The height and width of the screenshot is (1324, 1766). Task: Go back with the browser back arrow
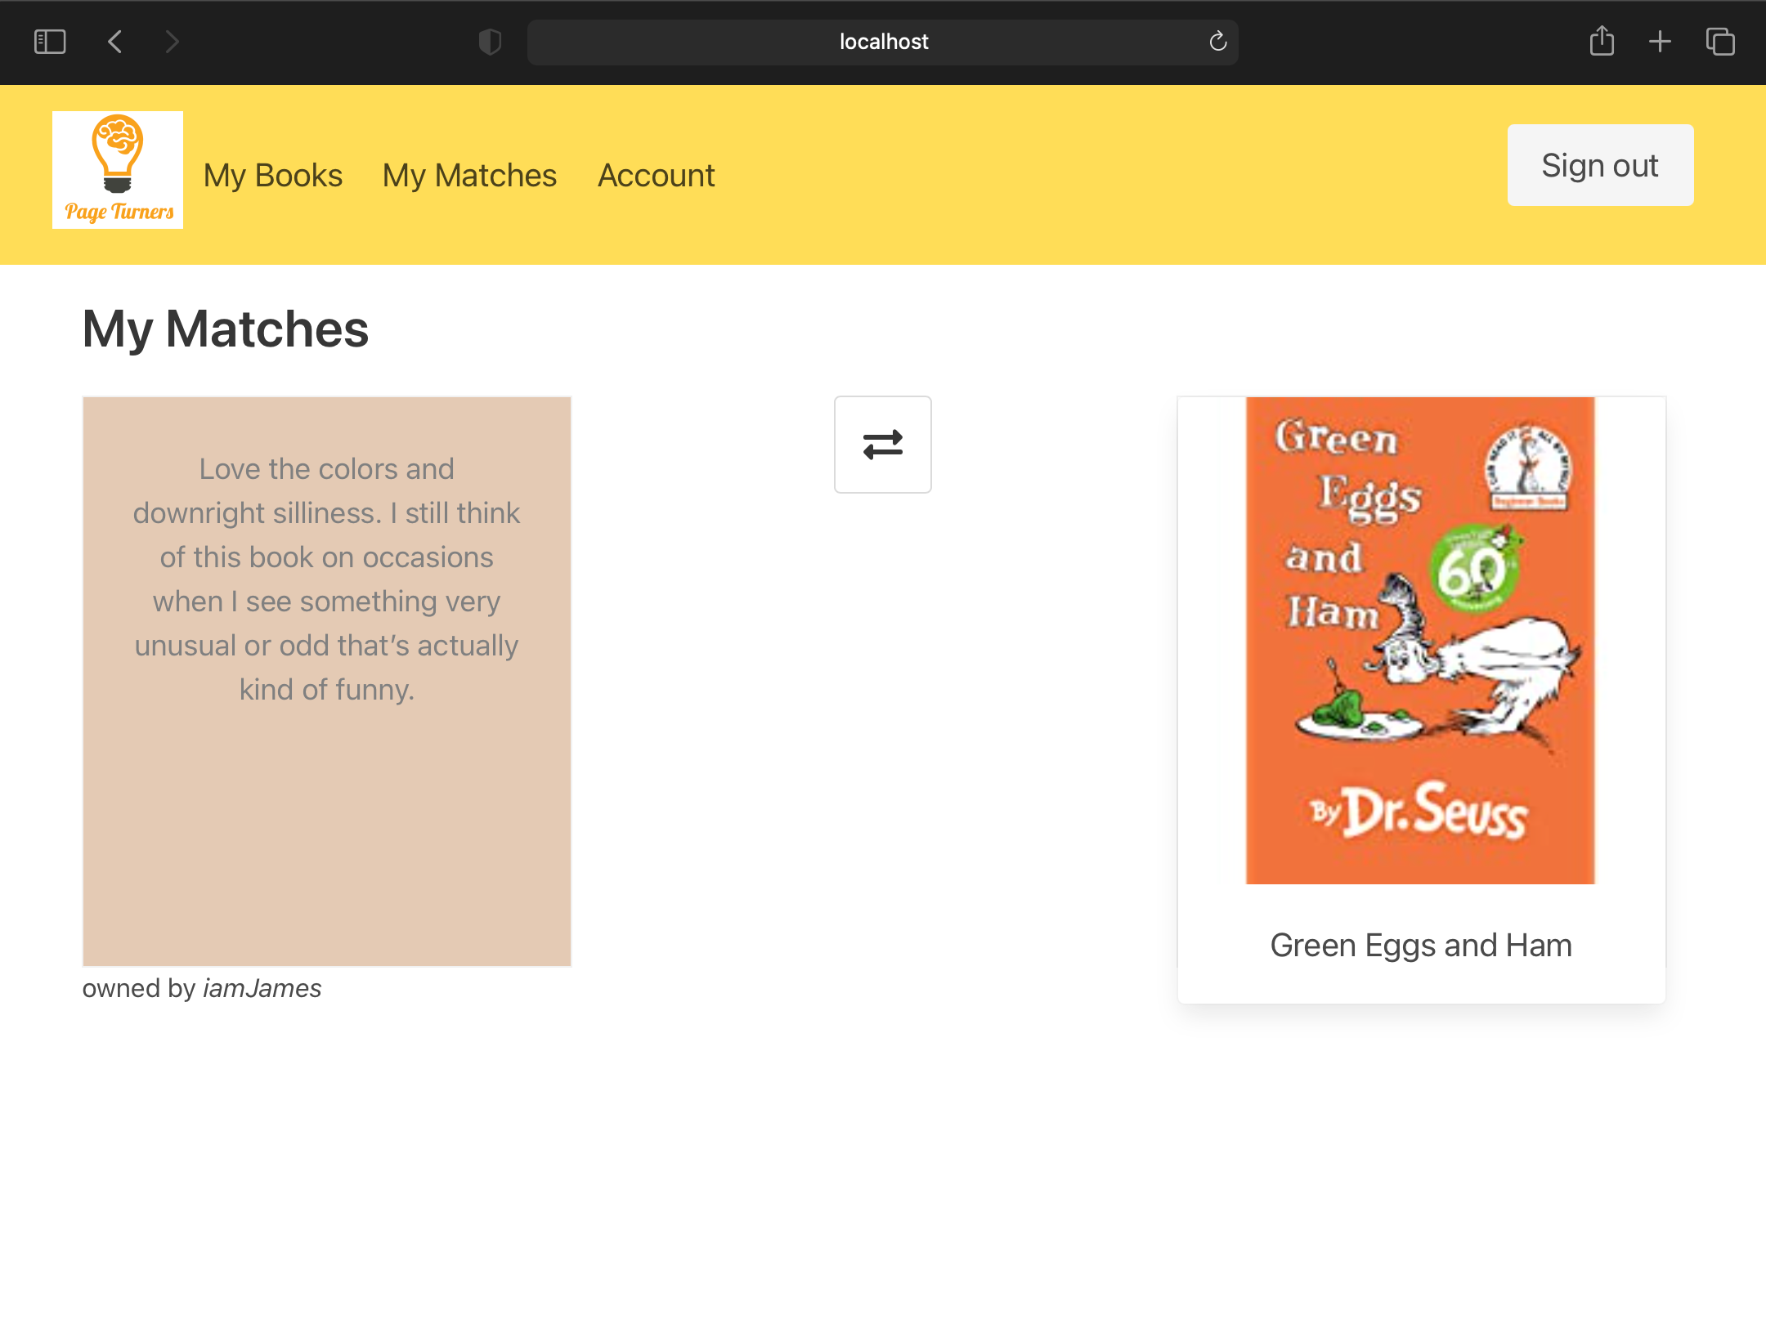tap(115, 42)
